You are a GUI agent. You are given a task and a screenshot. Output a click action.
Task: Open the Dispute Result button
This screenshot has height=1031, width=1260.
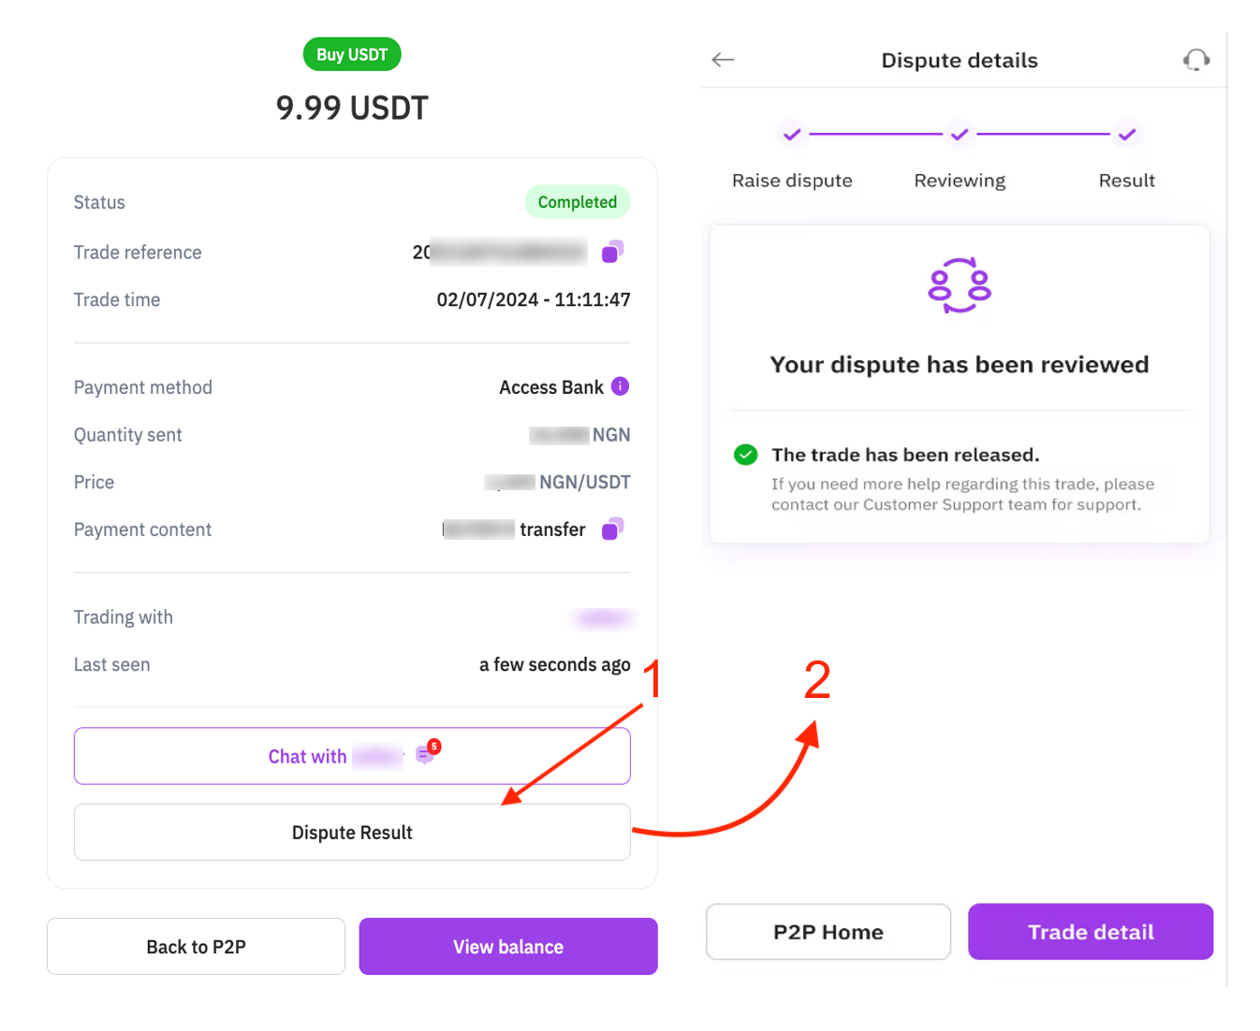pos(352,832)
